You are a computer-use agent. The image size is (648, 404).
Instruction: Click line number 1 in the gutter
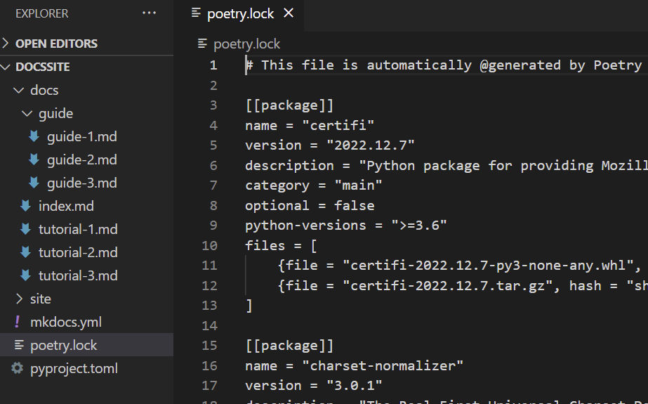[x=213, y=65]
